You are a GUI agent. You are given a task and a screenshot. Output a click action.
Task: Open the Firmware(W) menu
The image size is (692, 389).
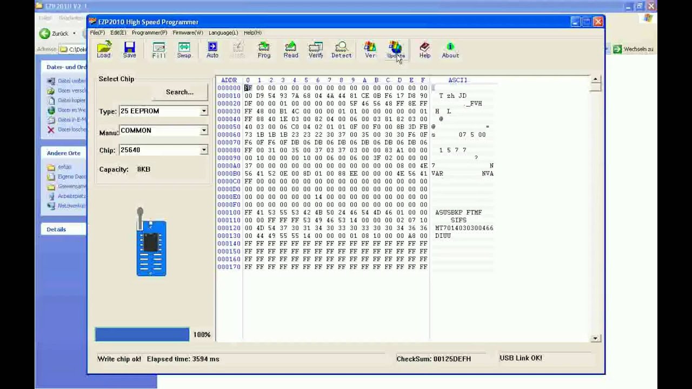[188, 33]
